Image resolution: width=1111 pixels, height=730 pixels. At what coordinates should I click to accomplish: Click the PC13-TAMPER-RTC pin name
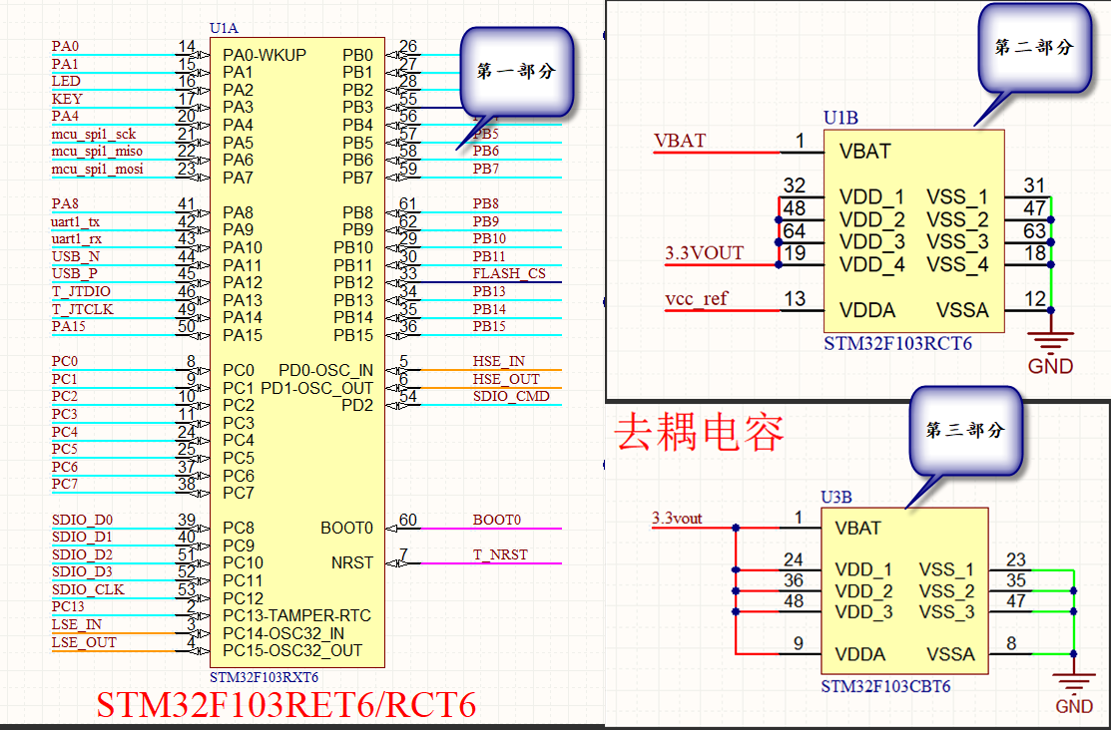(x=296, y=616)
